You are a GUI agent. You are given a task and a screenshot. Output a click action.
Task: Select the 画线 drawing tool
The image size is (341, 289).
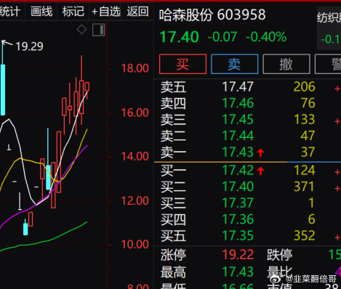[x=41, y=12]
